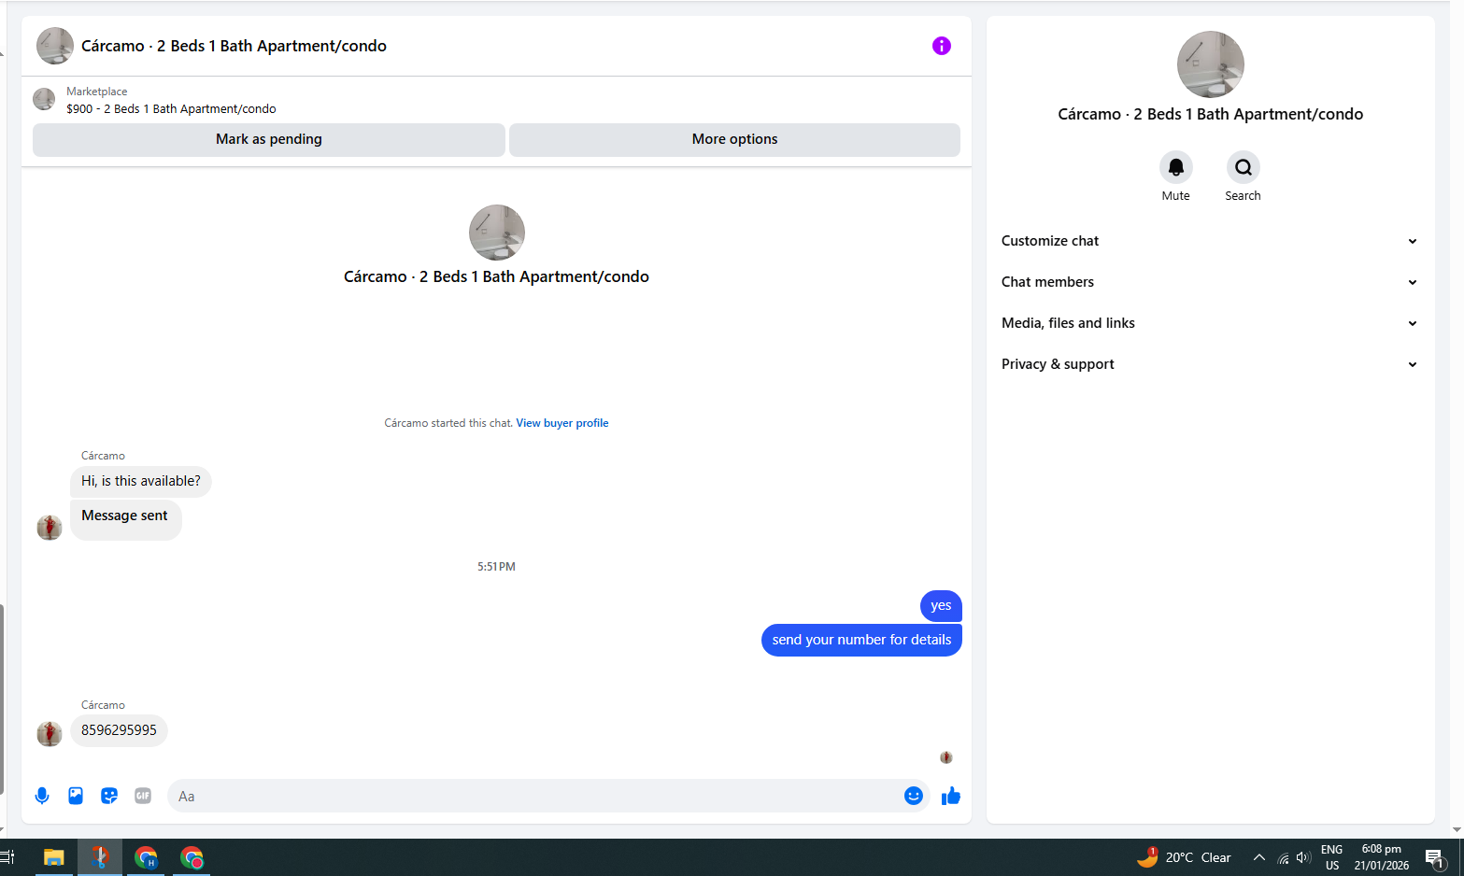Click the "send your number for details" bubble
The width and height of the screenshot is (1464, 876).
click(861, 641)
